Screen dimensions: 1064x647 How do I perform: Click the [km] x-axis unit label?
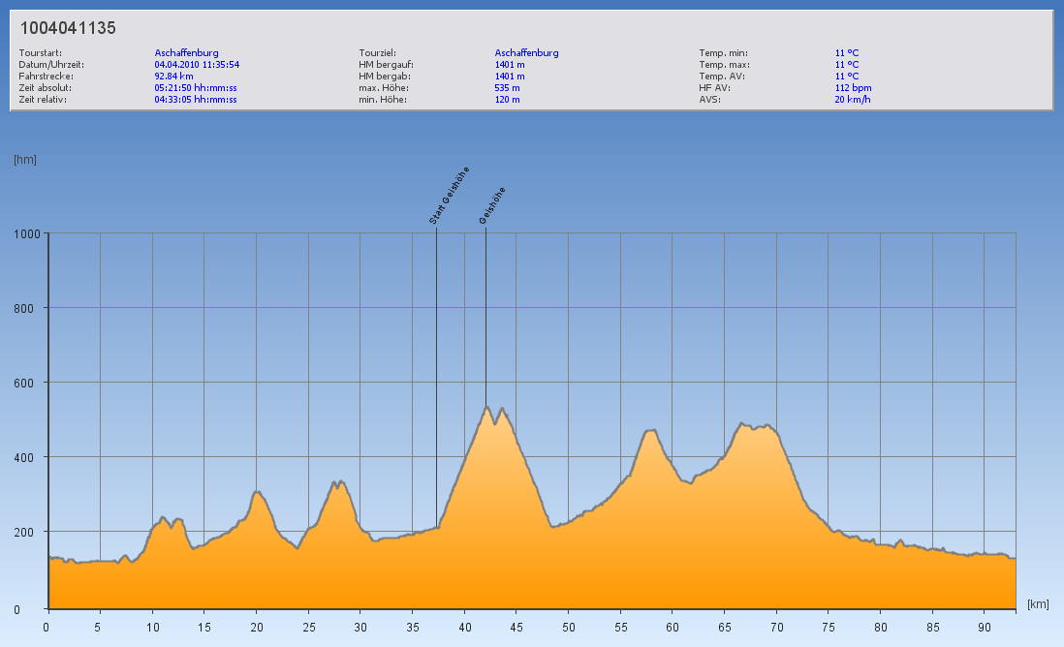(1038, 604)
